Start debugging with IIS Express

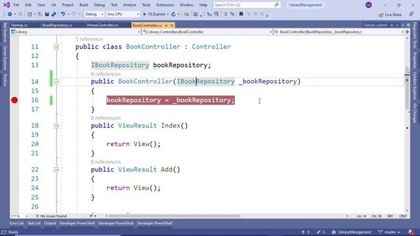tap(154, 14)
